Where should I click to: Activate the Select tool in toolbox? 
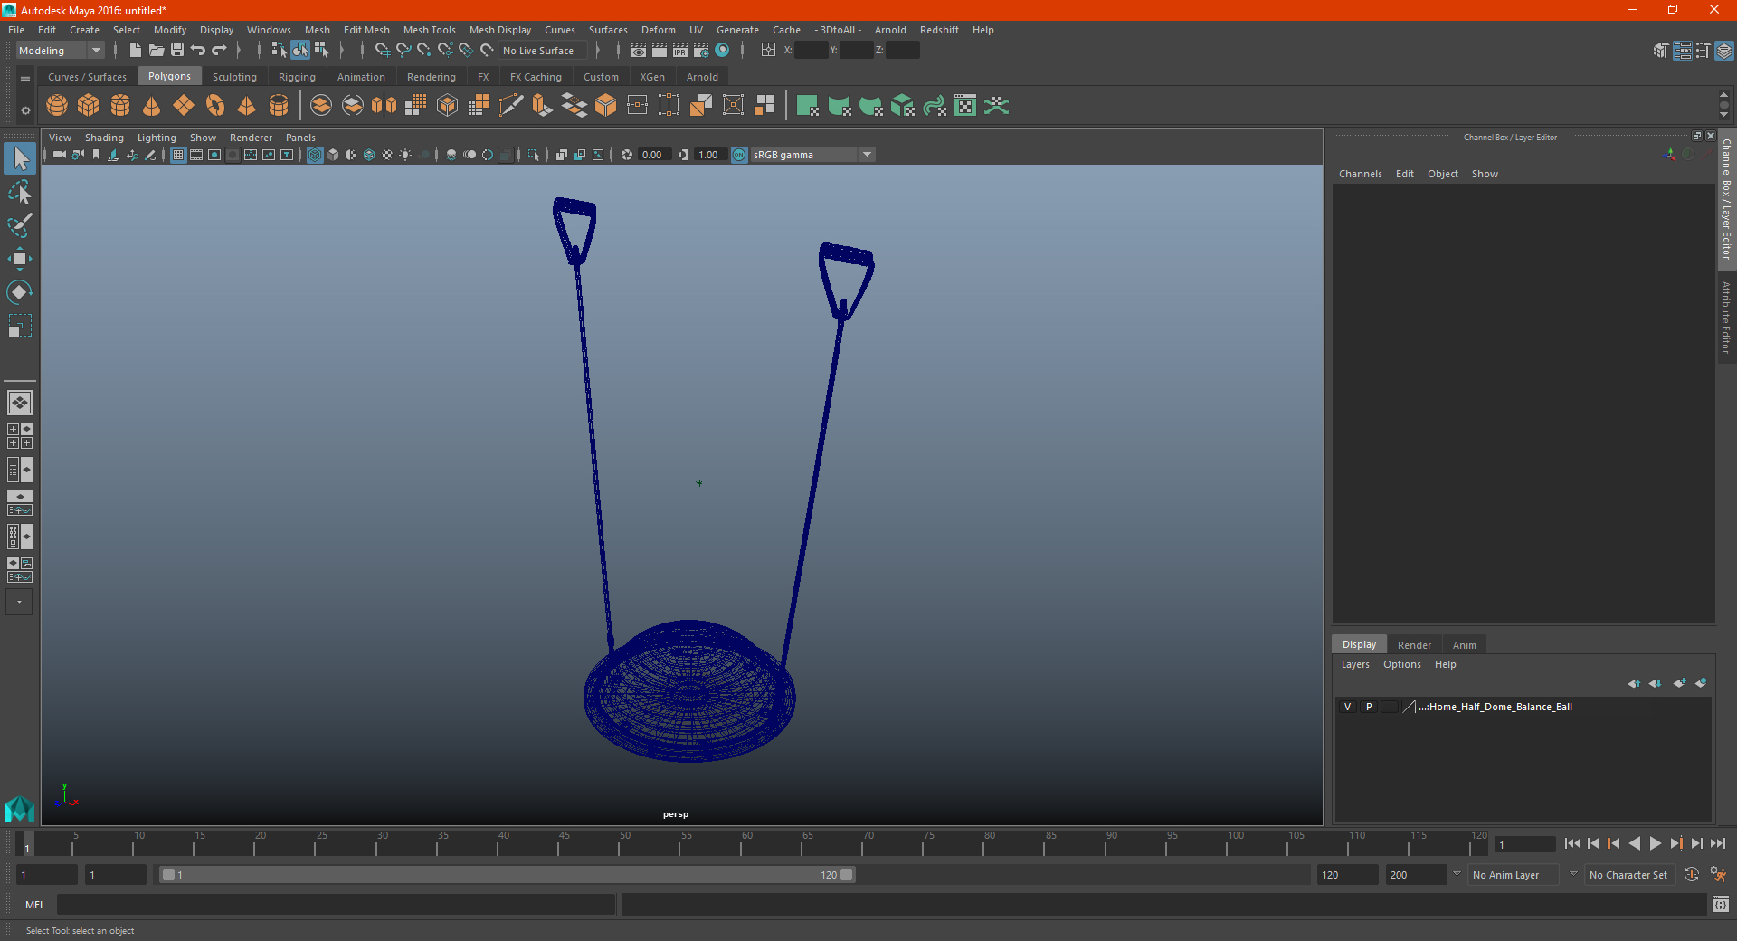point(20,159)
